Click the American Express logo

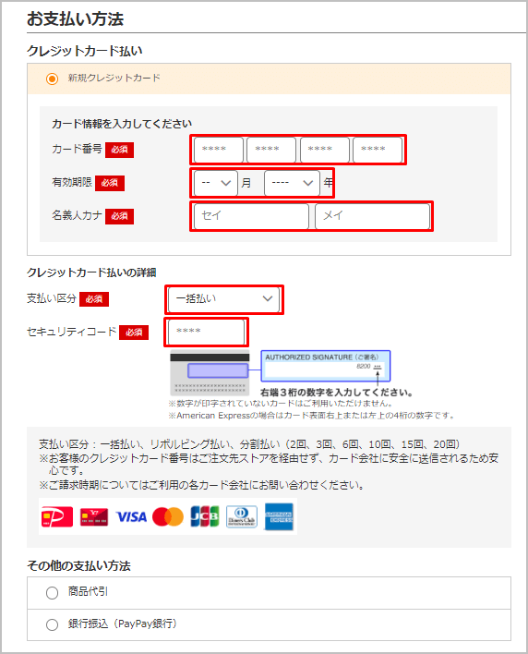tap(279, 516)
